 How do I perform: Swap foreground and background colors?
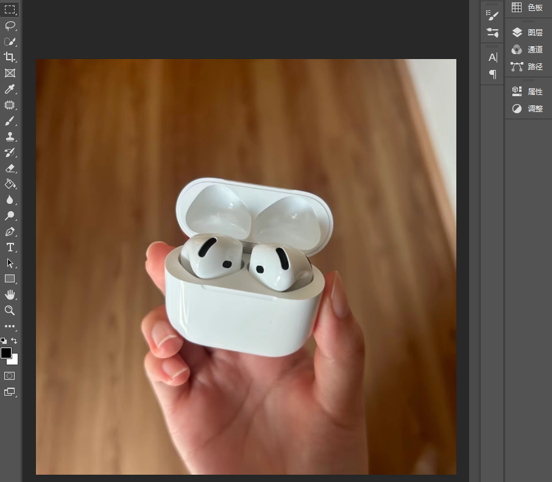(14, 340)
